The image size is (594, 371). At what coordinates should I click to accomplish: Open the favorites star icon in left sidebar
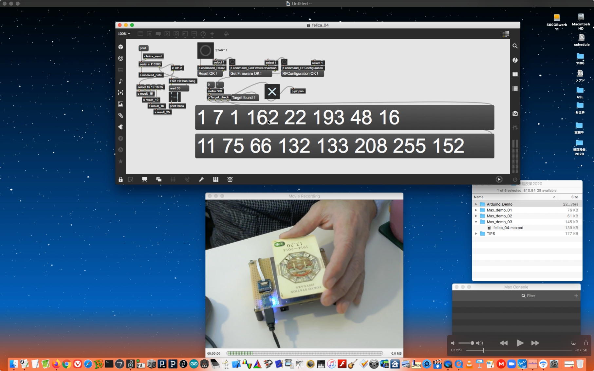pos(121,161)
